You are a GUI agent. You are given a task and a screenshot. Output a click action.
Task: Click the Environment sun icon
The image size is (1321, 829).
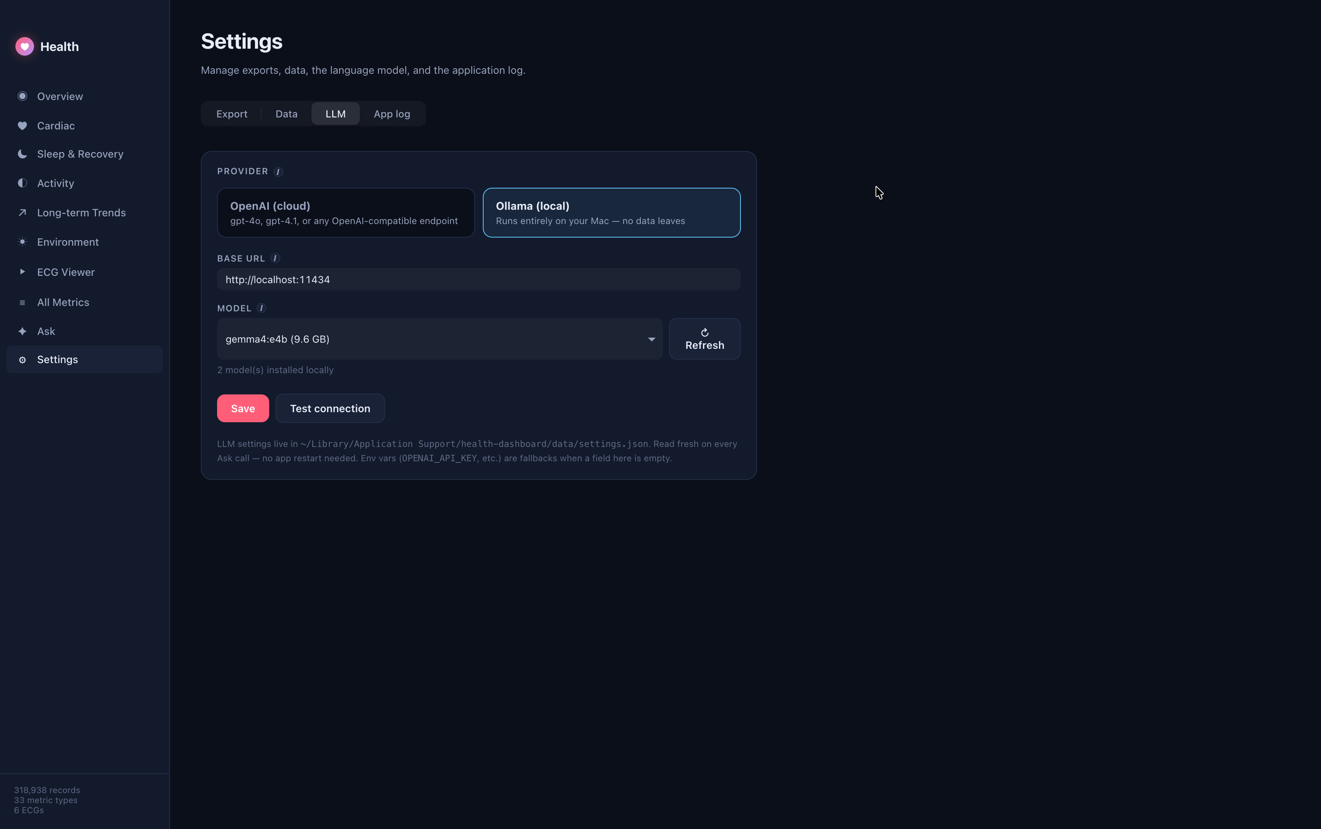[22, 242]
